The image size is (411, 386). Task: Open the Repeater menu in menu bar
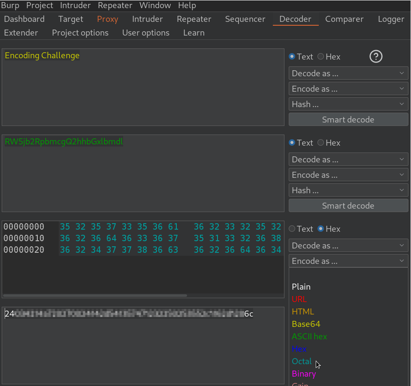point(115,6)
